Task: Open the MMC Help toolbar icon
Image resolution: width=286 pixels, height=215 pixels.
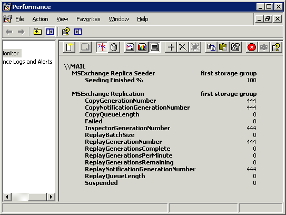Action: click(x=66, y=32)
